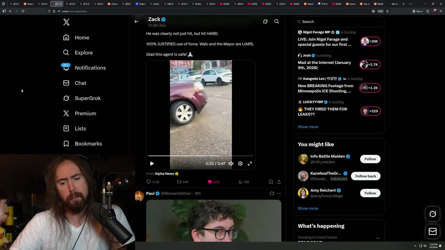Open more options in What's happening
The image size is (445, 250).
point(378,238)
